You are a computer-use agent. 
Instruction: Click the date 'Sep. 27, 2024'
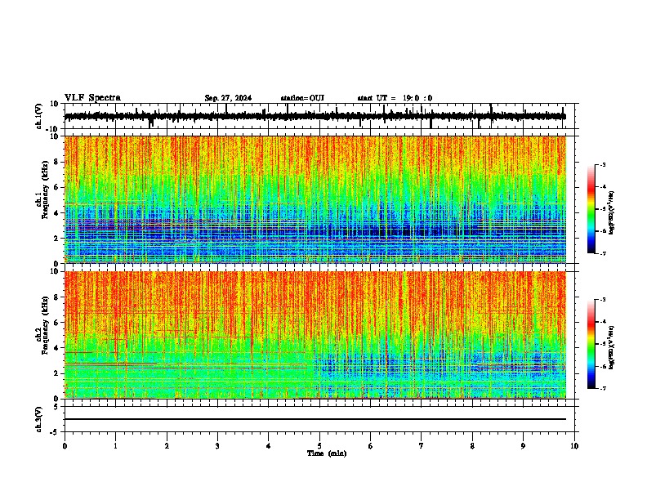coord(228,98)
